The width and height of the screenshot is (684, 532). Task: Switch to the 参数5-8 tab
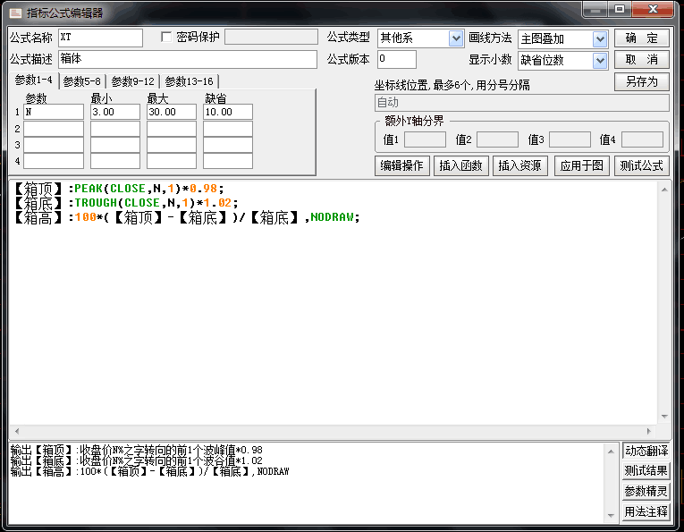[x=81, y=81]
